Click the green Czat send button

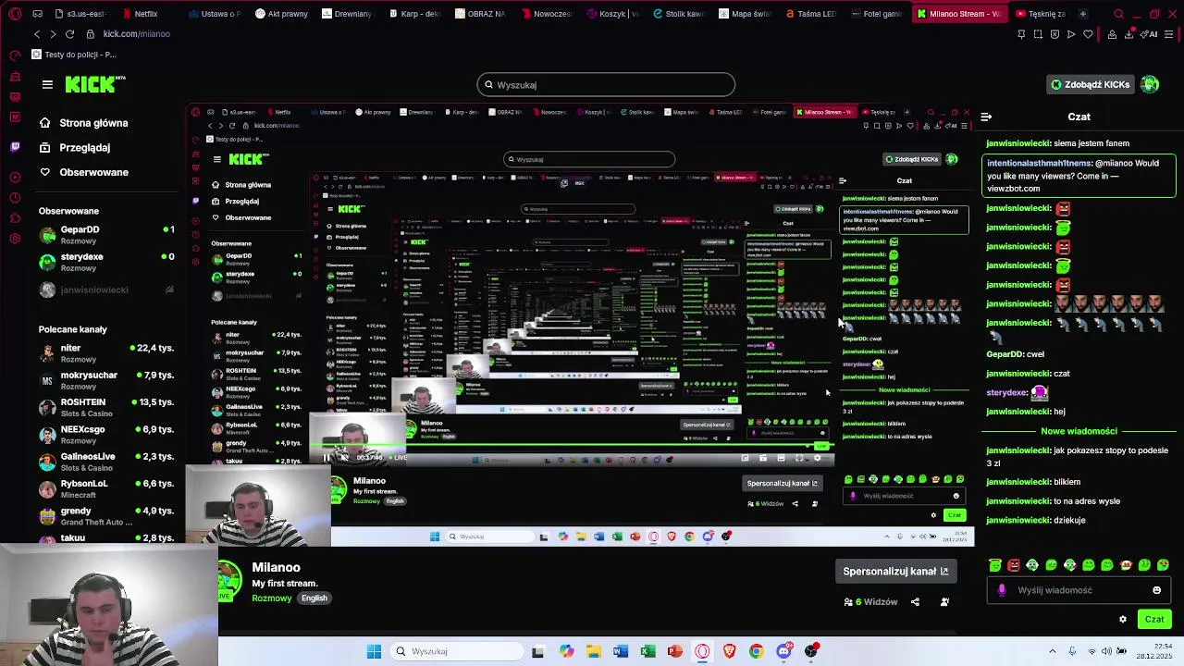click(1154, 620)
